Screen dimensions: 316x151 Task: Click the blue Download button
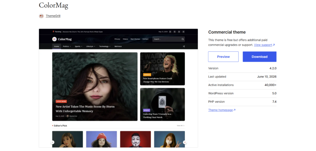pos(260,57)
